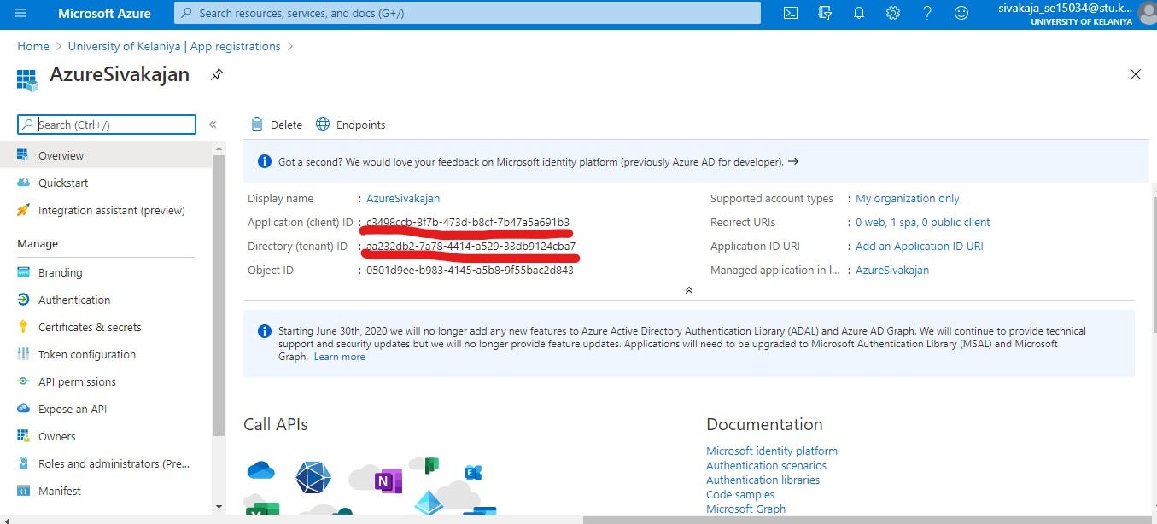This screenshot has height=524, width=1157.
Task: Open Authentication libraries documentation
Action: click(763, 480)
